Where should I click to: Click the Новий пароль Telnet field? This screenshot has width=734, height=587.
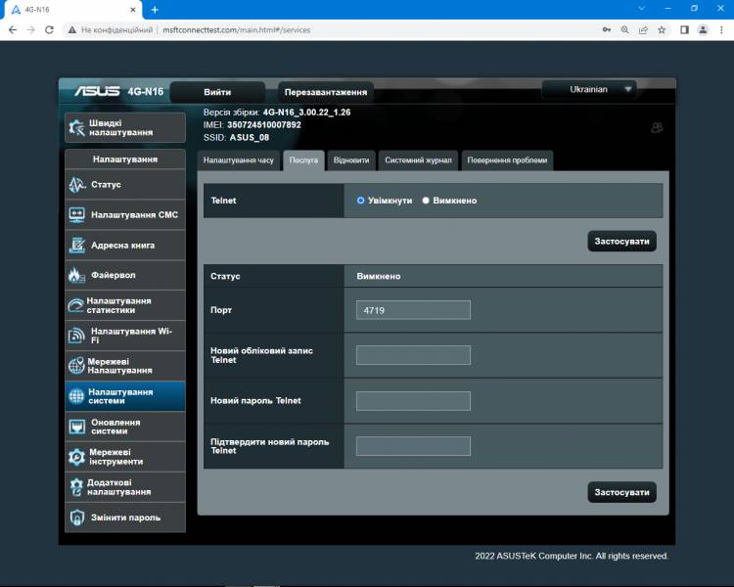pos(413,401)
